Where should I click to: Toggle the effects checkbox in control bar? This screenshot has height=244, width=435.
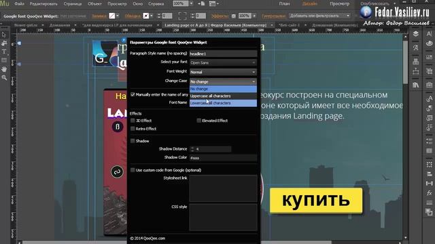point(234,16)
